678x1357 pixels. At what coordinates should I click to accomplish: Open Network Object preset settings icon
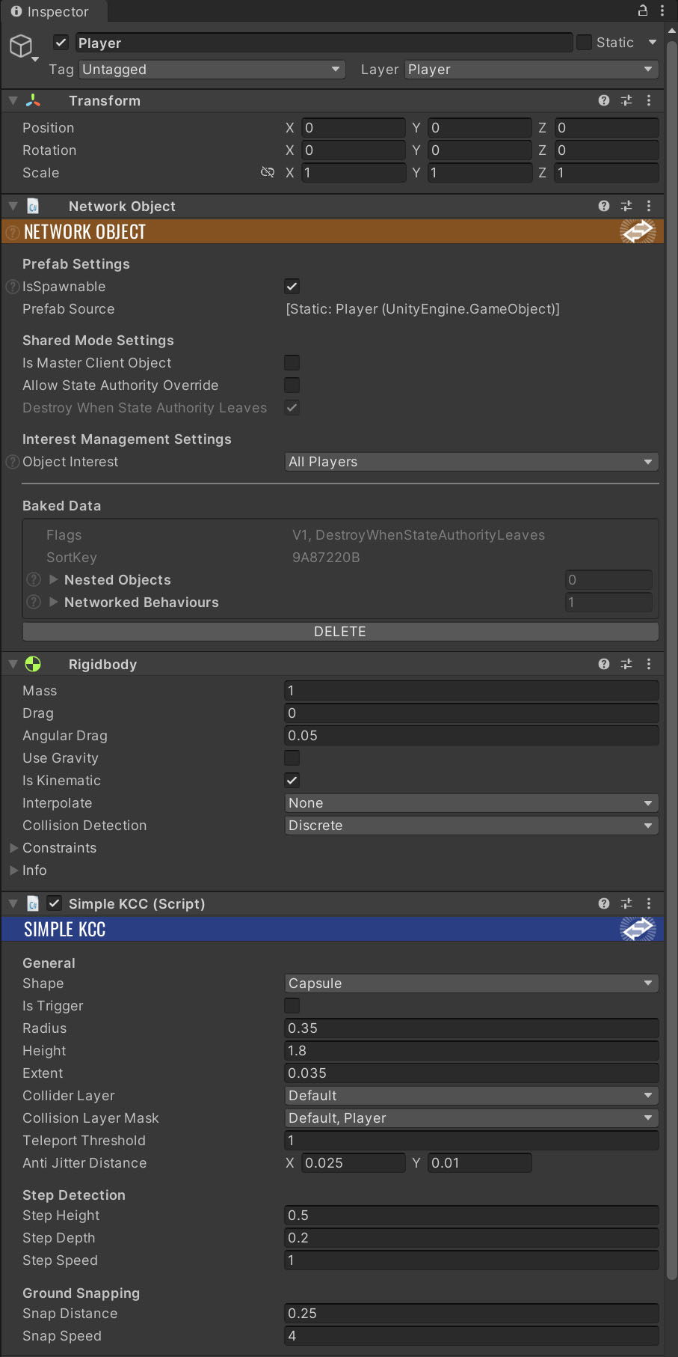[626, 206]
